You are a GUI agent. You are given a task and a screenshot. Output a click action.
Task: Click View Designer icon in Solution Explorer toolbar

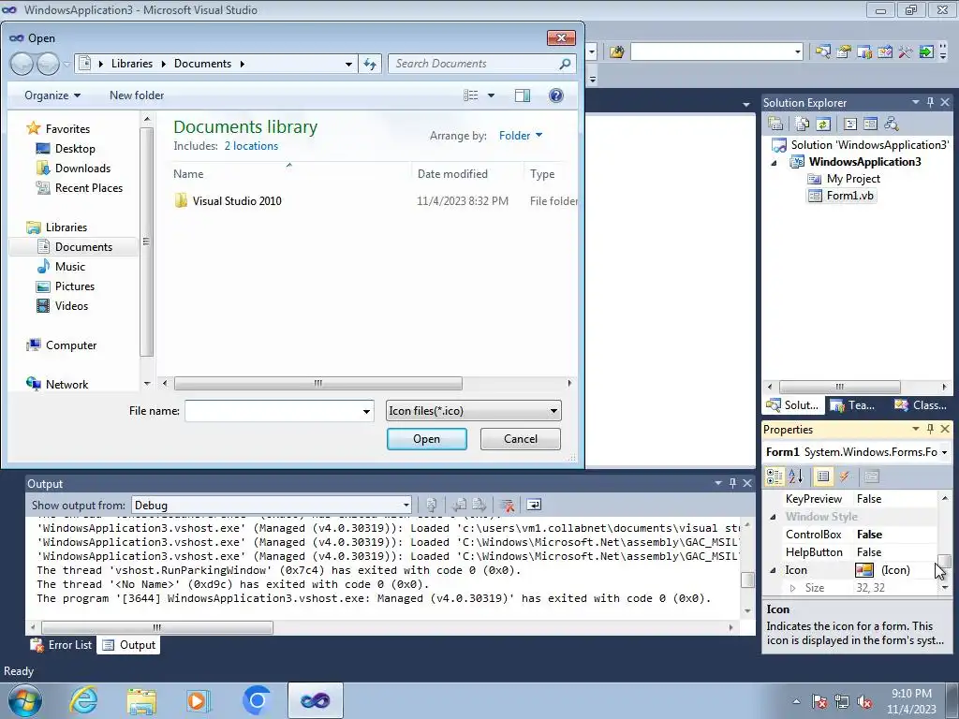870,124
